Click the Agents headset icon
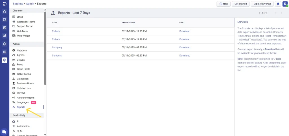Screen dimensions: 289x136 click(x=14, y=55)
